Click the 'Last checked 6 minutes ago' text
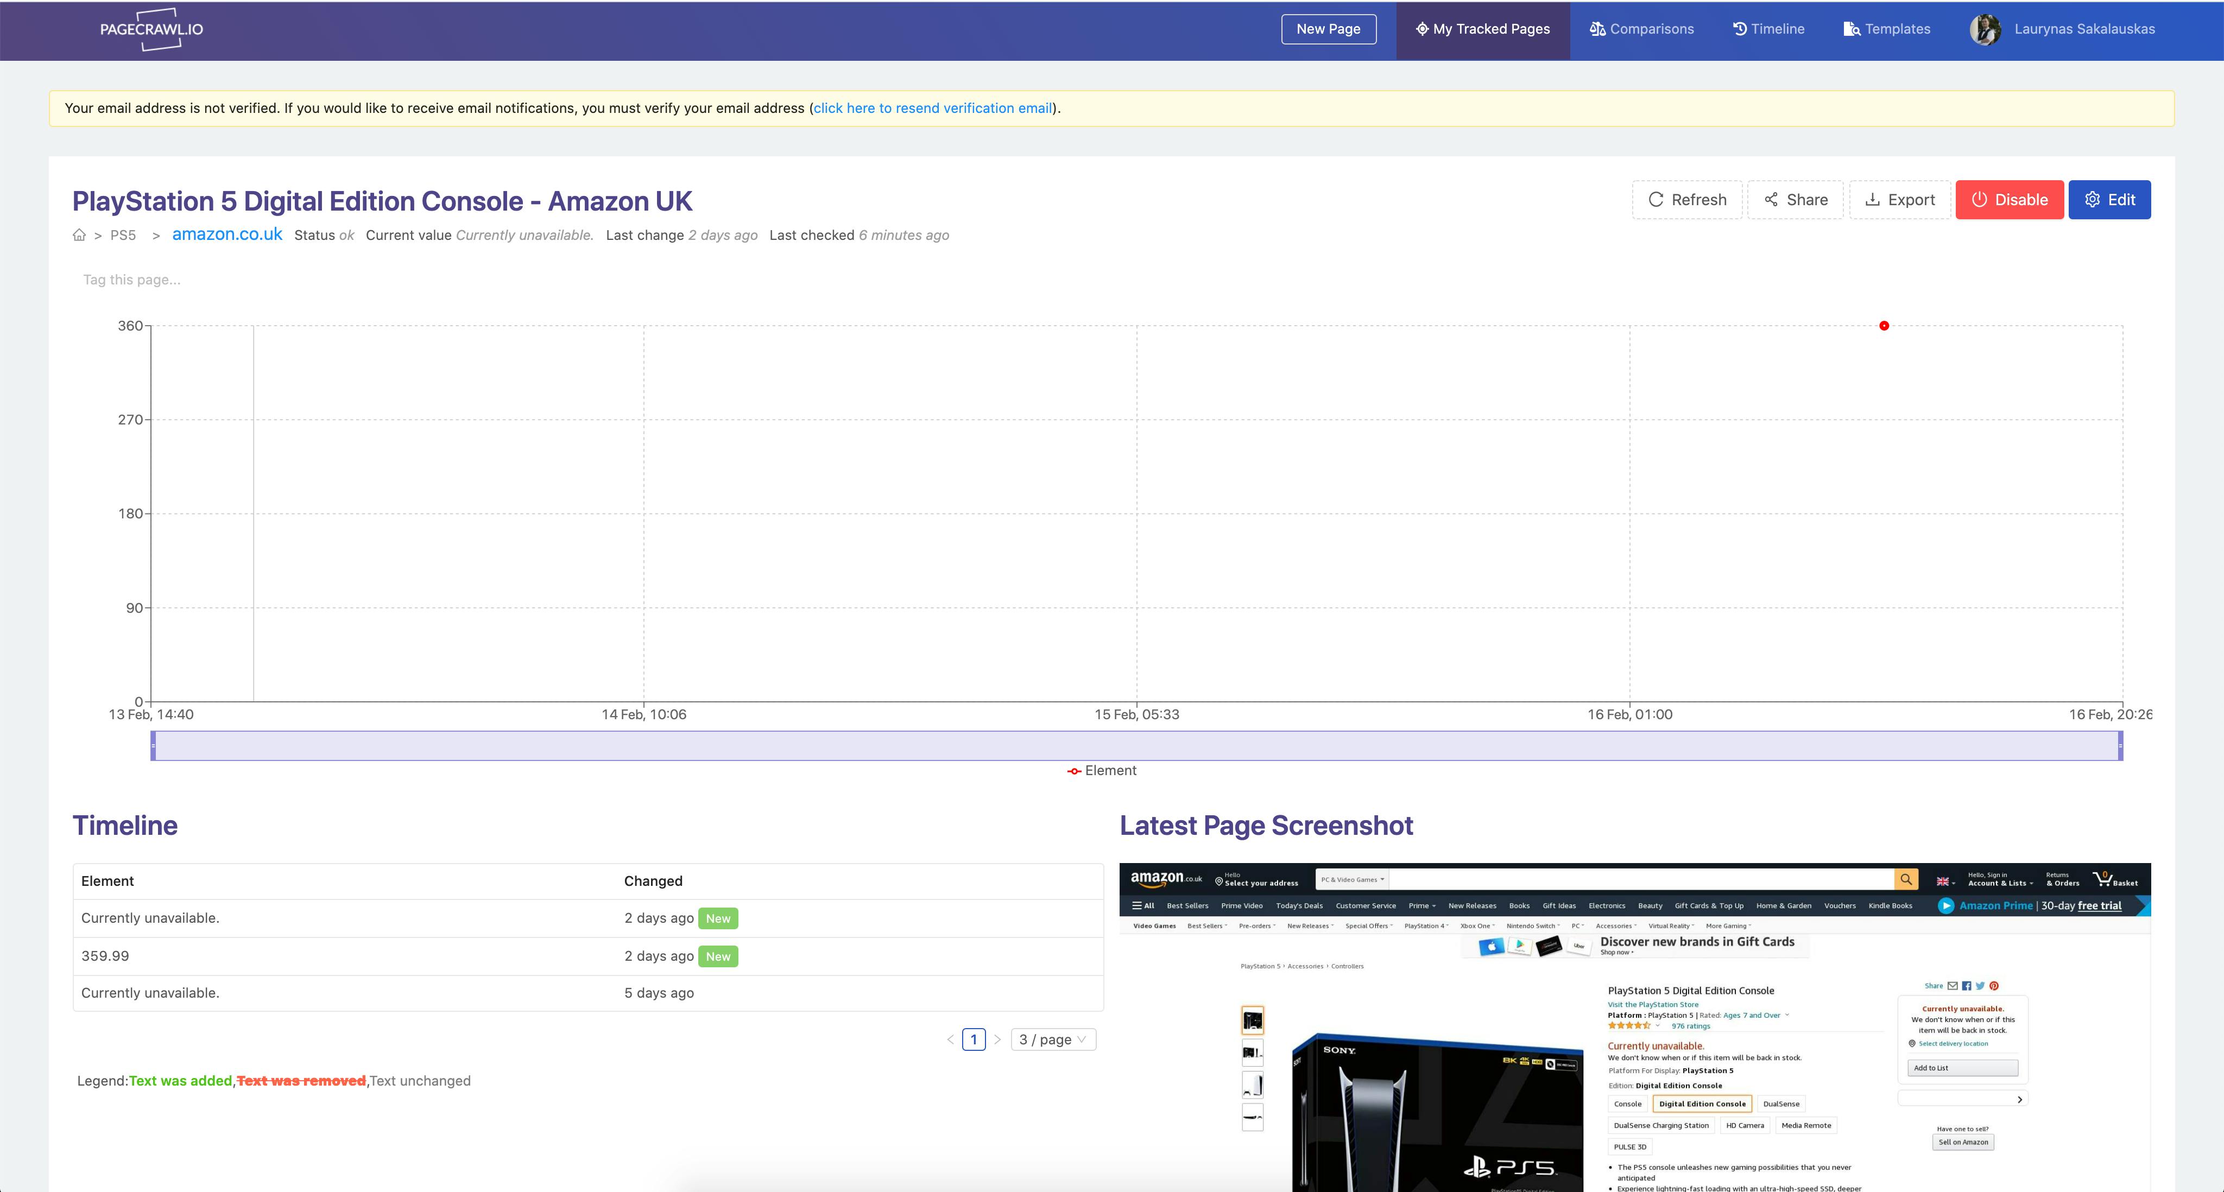 [x=859, y=235]
